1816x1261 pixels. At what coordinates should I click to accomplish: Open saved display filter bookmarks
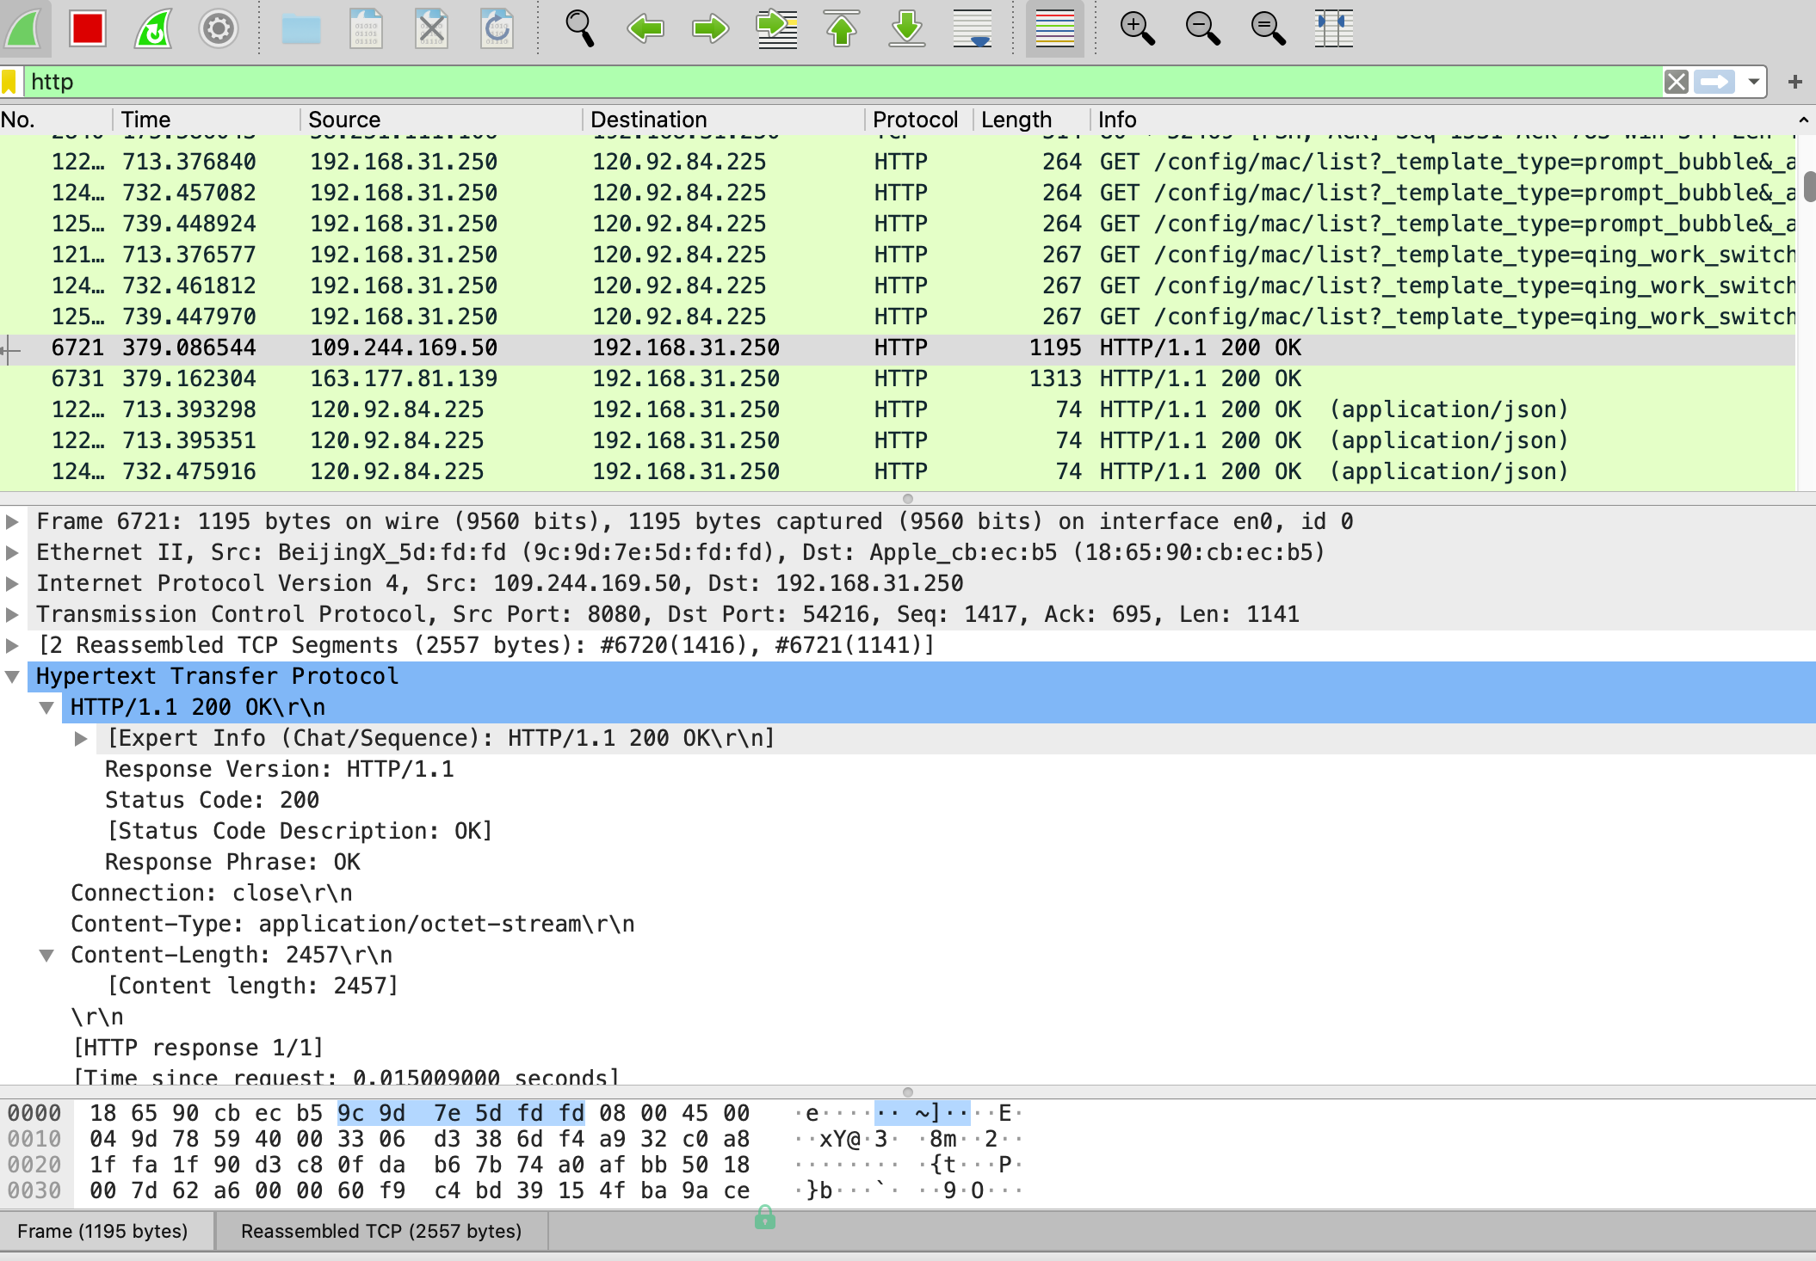click(11, 81)
